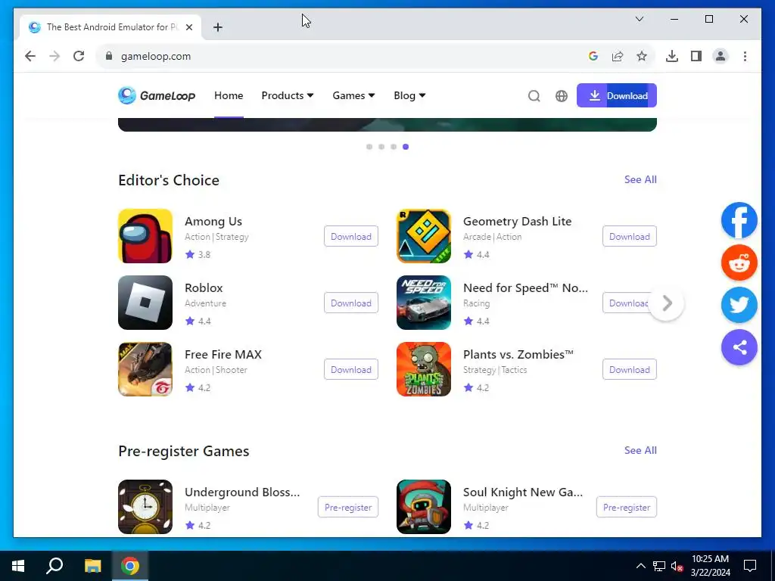Pre-register for Soul Knight New Game
The image size is (775, 581).
[626, 507]
